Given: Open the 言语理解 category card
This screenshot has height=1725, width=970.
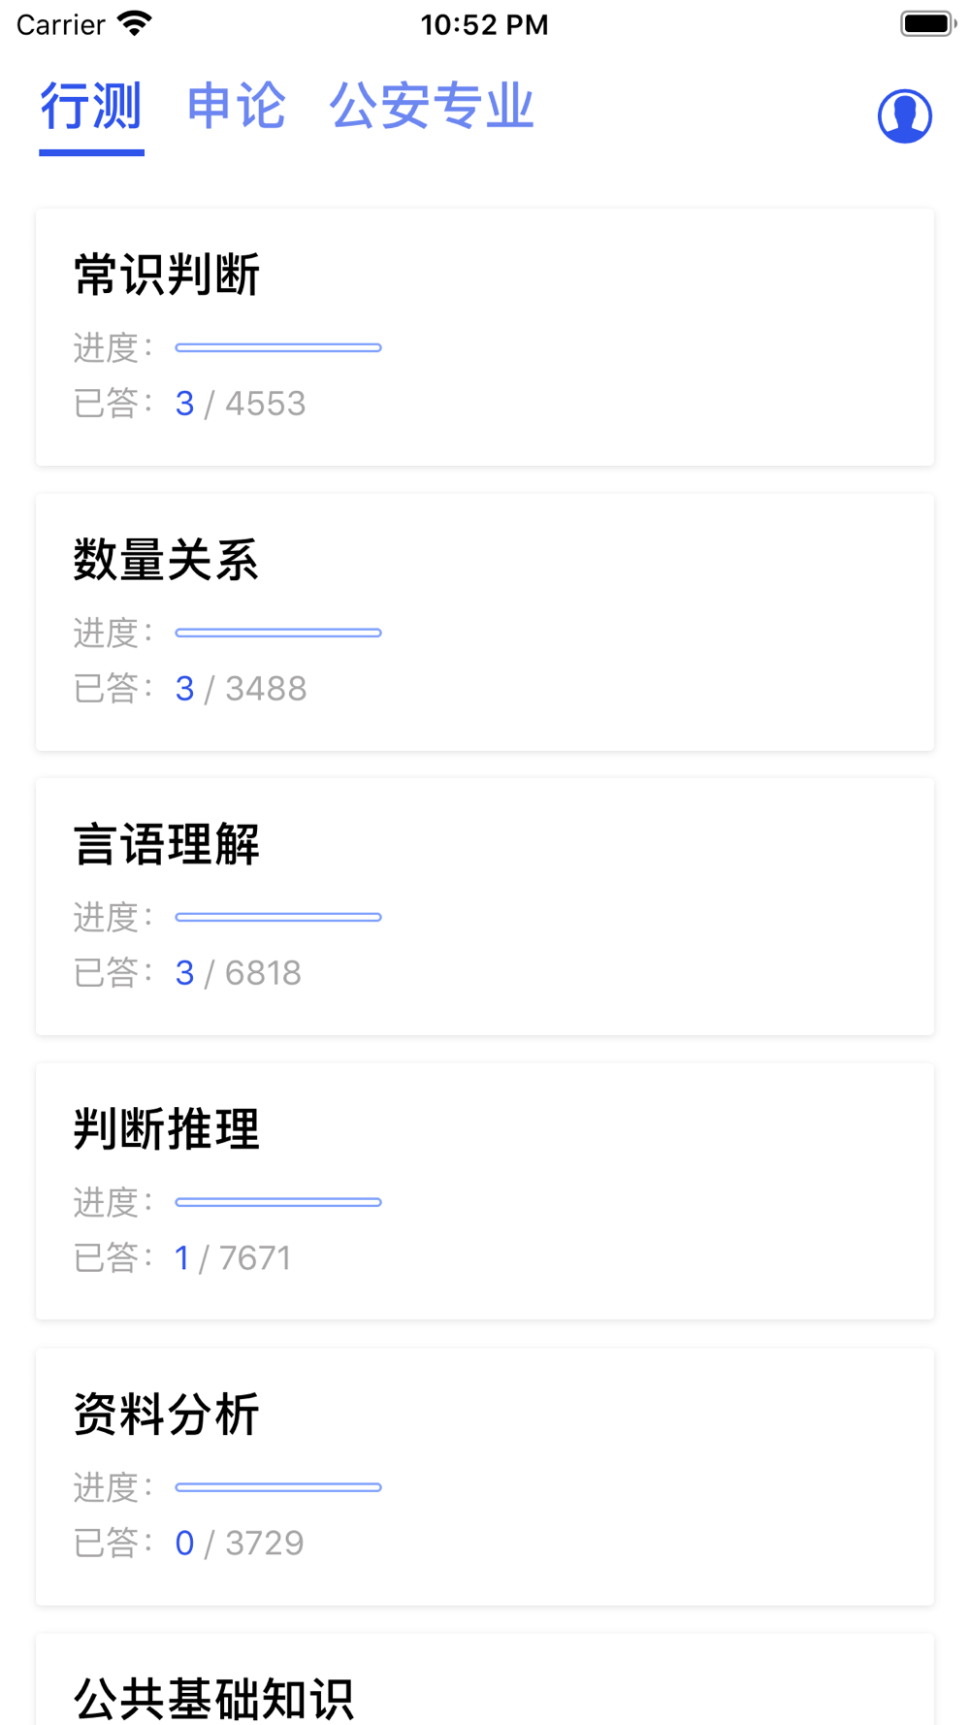Looking at the screenshot, I should click(485, 906).
